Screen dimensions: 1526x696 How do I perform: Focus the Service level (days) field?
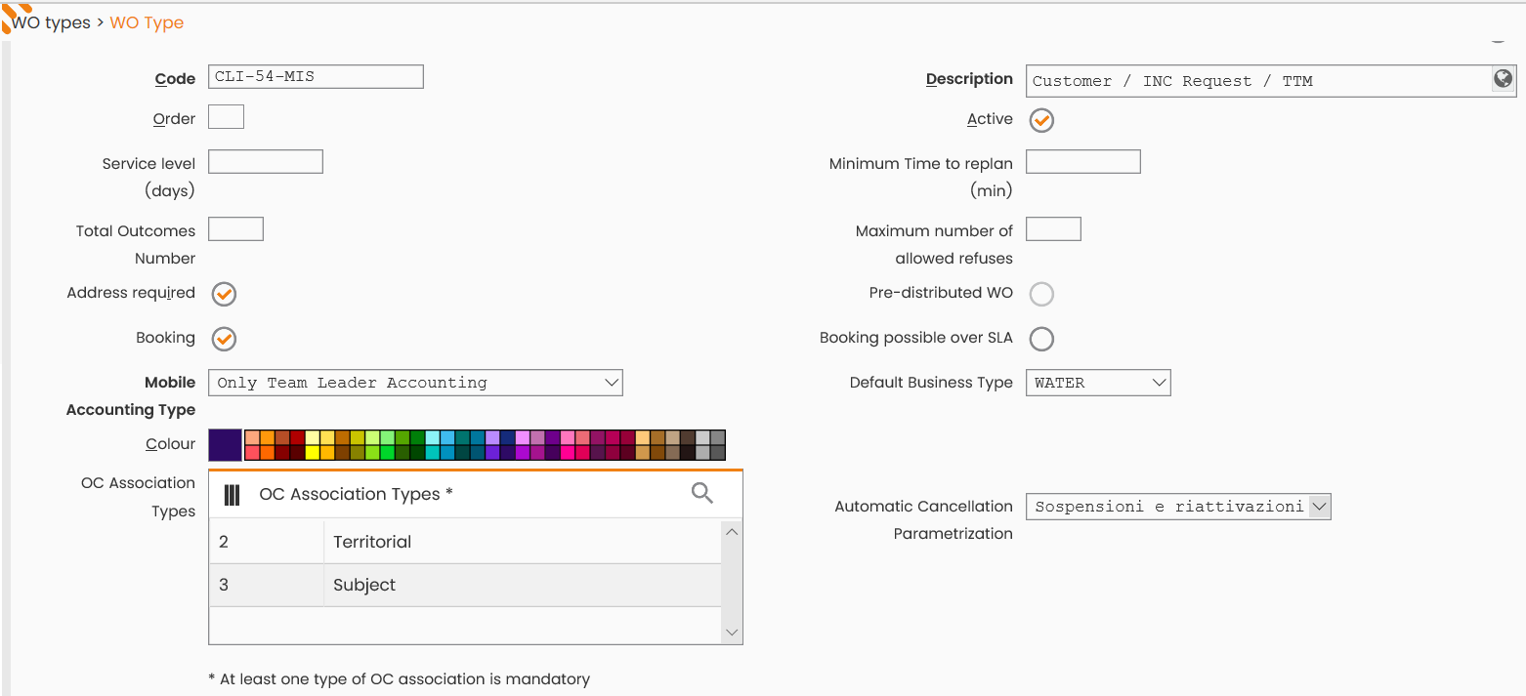point(266,162)
